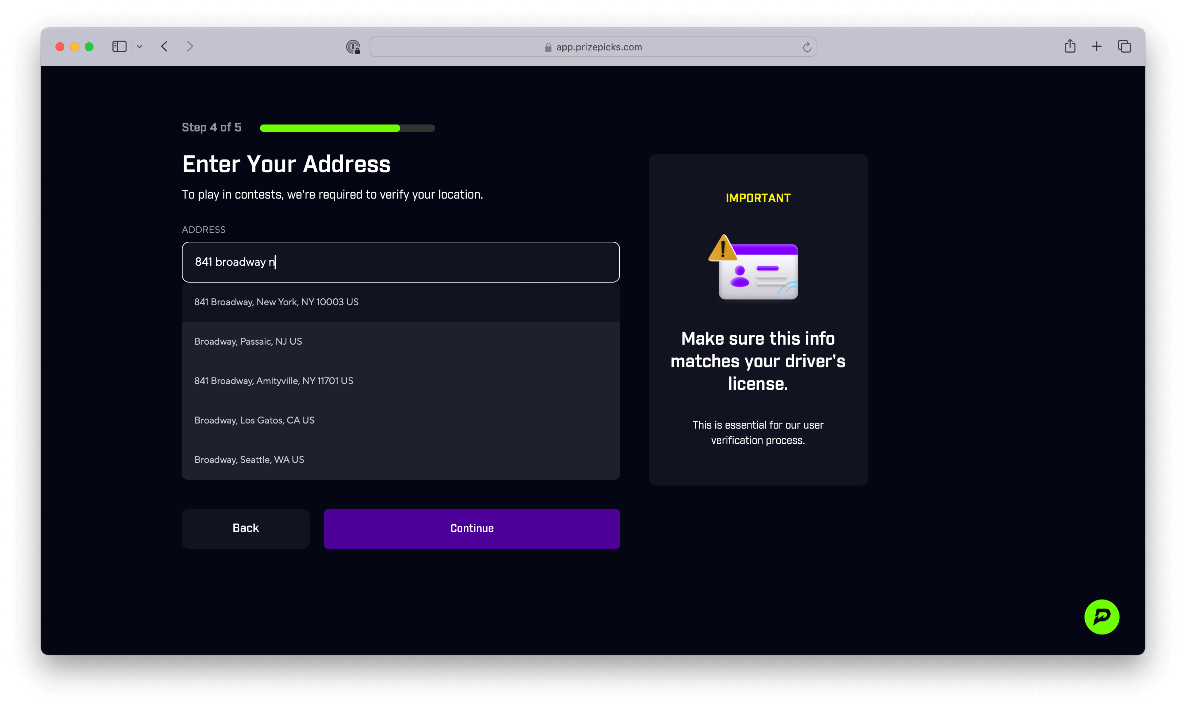Screen dimensions: 1186x709
Task: Minimize window with yellow button
Action: [74, 46]
